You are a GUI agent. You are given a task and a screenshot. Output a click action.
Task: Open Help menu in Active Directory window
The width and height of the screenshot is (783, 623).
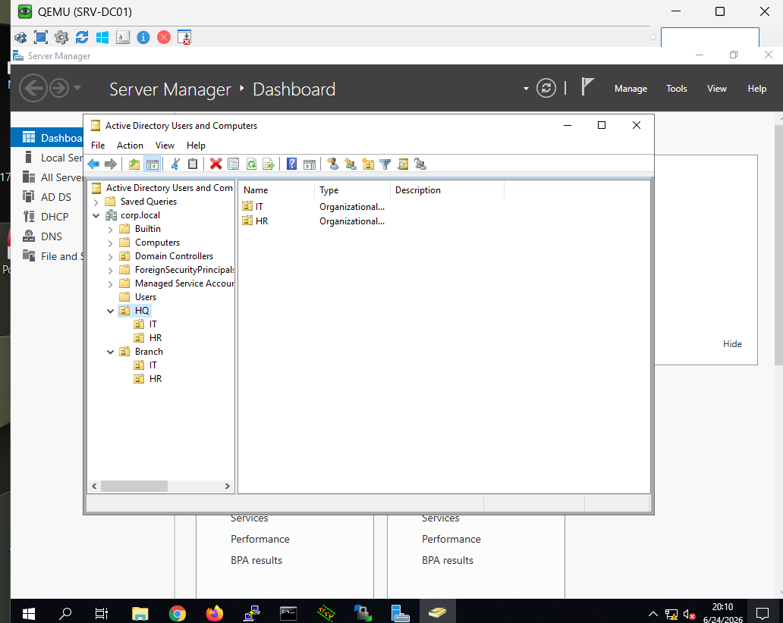point(196,146)
